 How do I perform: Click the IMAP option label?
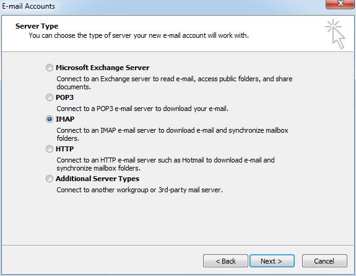tap(65, 119)
